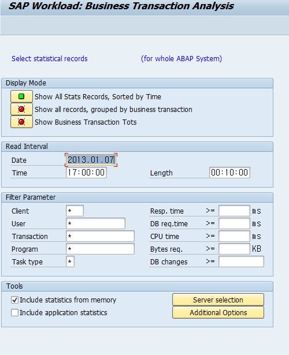Click the Transaction filter field
This screenshot has height=355, width=289.
pos(100,236)
